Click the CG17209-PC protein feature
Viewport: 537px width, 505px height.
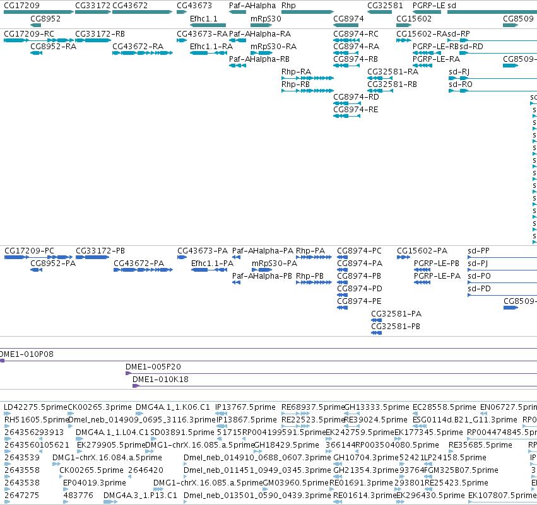pos(38,257)
